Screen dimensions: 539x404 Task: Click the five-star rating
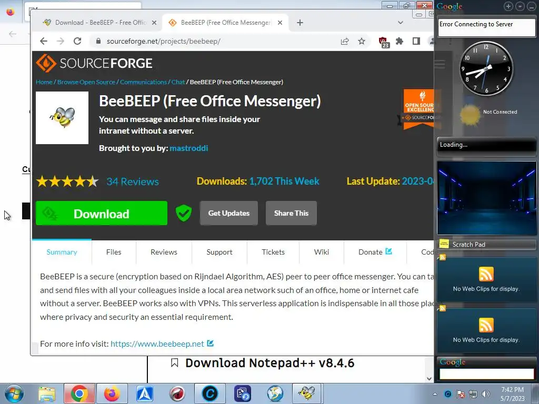click(x=67, y=181)
